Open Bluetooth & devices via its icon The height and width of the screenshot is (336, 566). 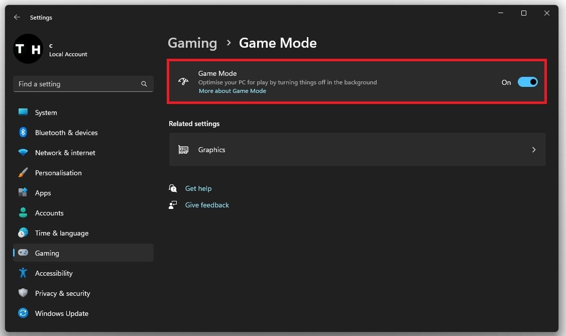(23, 133)
